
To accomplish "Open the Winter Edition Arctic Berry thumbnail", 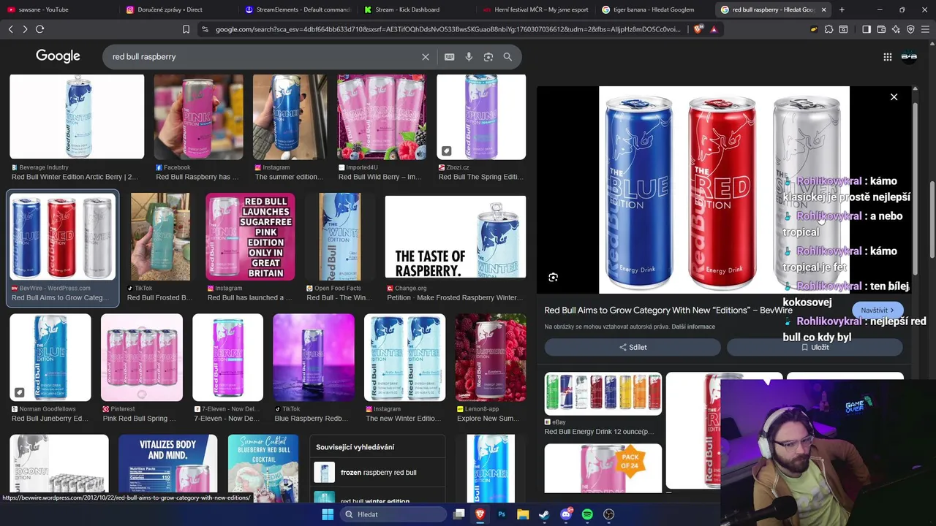I will coord(77,116).
